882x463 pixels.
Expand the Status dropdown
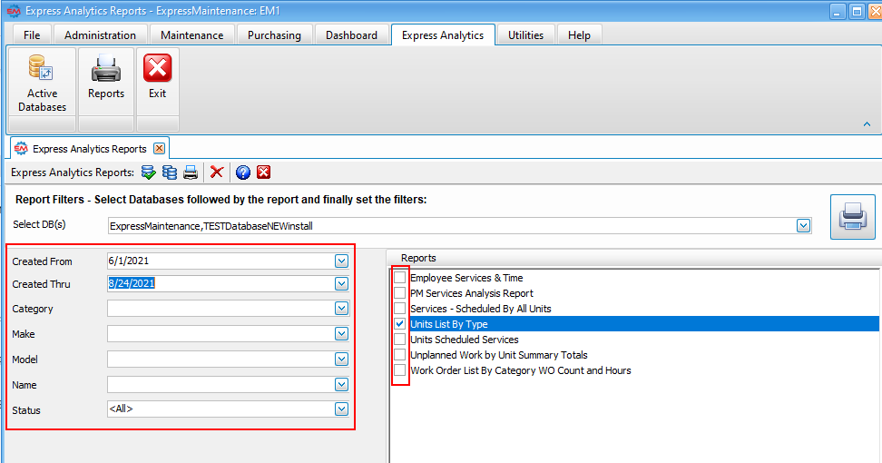tap(341, 409)
